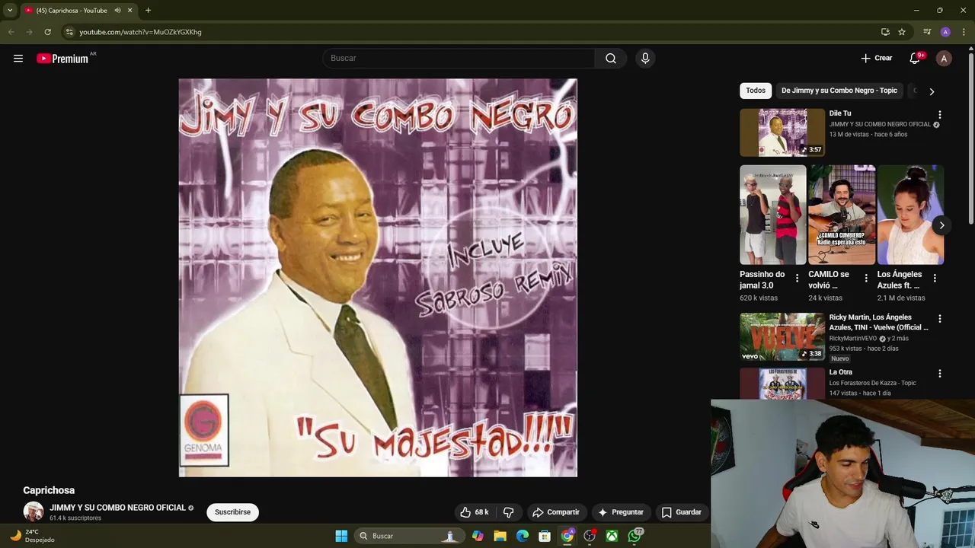This screenshot has height=548, width=975.
Task: Click the La Otra video title
Action: 840,372
